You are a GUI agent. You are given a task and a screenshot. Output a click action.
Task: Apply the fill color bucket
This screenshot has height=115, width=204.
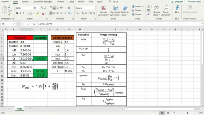coord(38,13)
